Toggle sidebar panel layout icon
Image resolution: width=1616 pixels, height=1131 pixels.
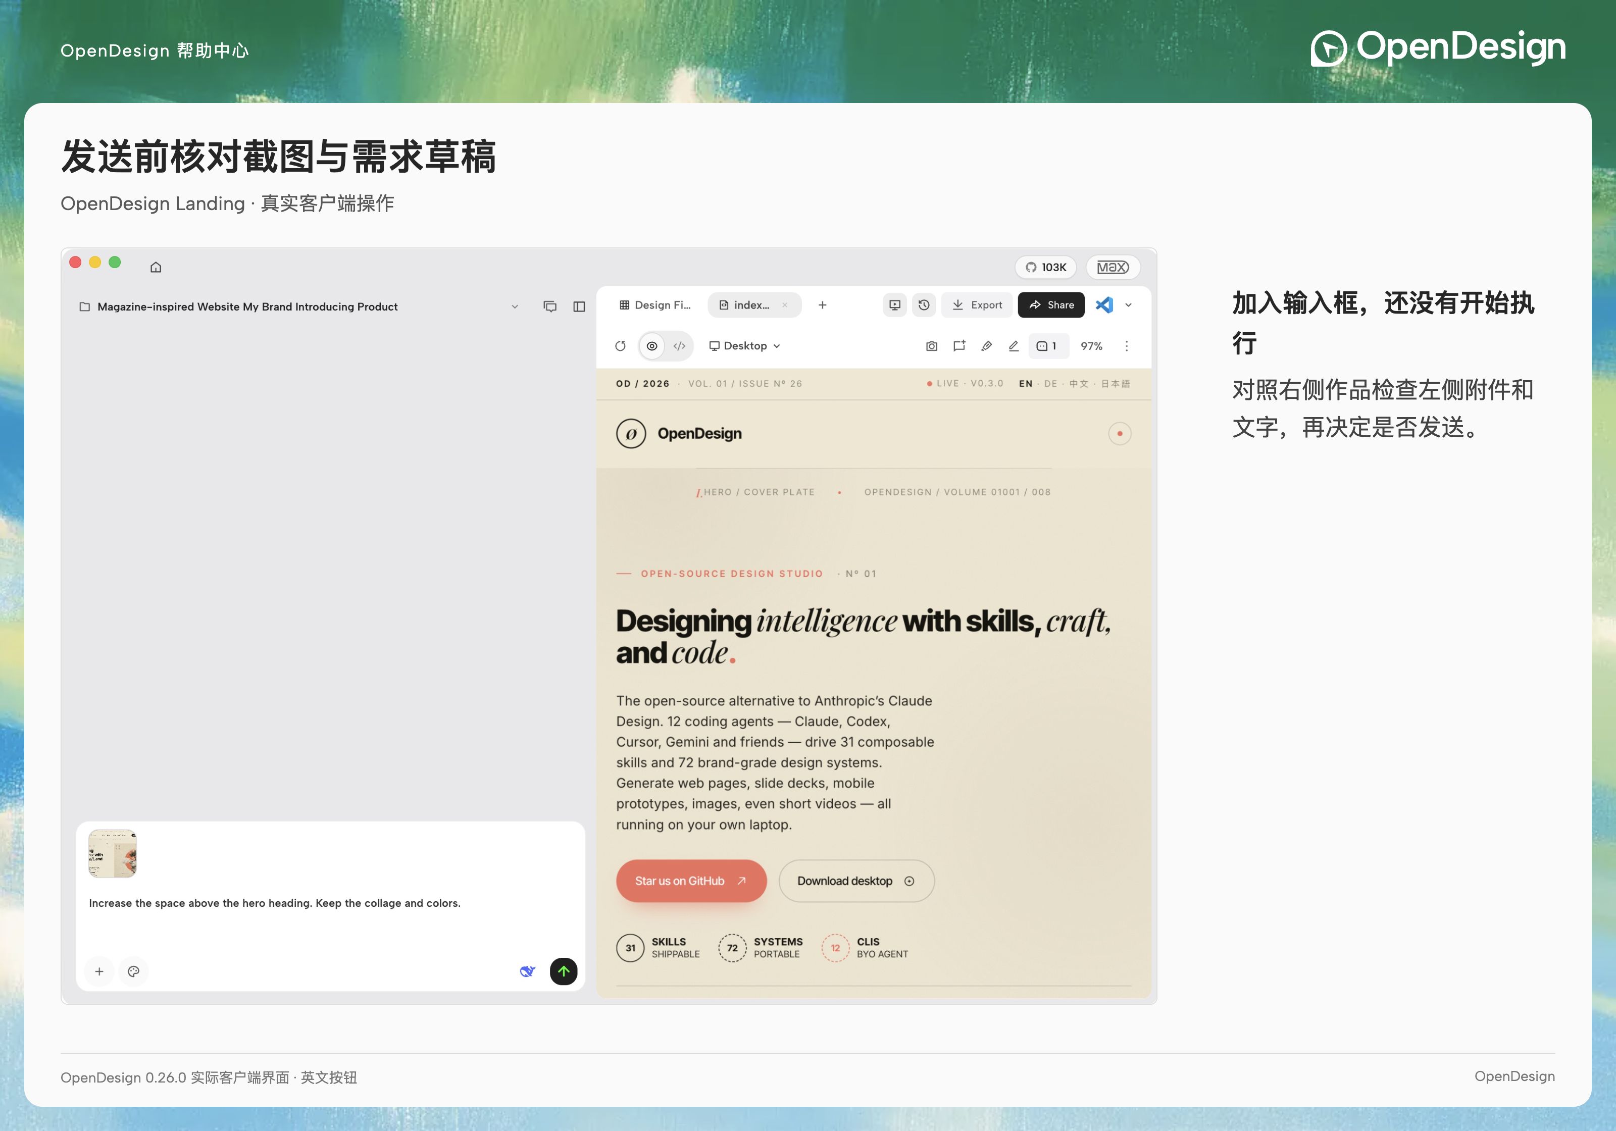(579, 306)
